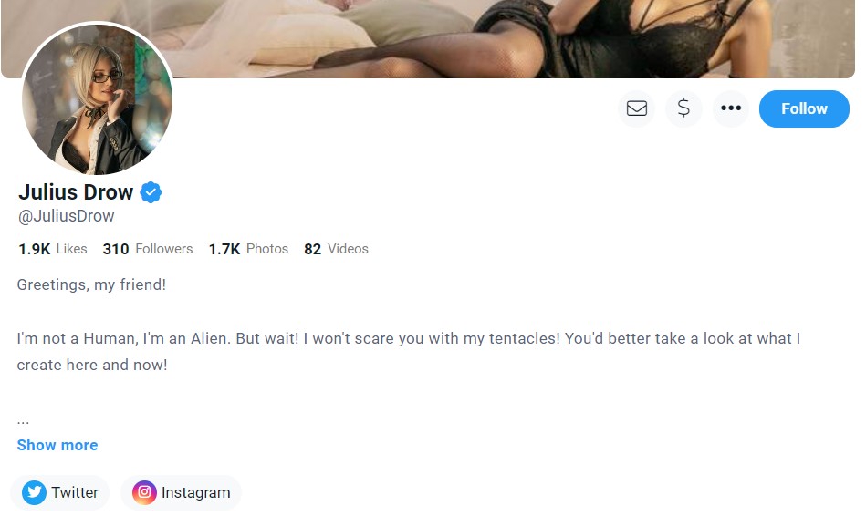Select the 1.7K Photos count

pyautogui.click(x=248, y=249)
